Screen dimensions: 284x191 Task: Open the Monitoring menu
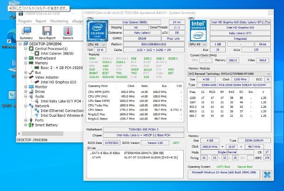pos(59,21)
